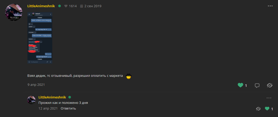This screenshot has height=117, width=278.
Task: Open the small avatar beside the reply
Action: (31, 100)
